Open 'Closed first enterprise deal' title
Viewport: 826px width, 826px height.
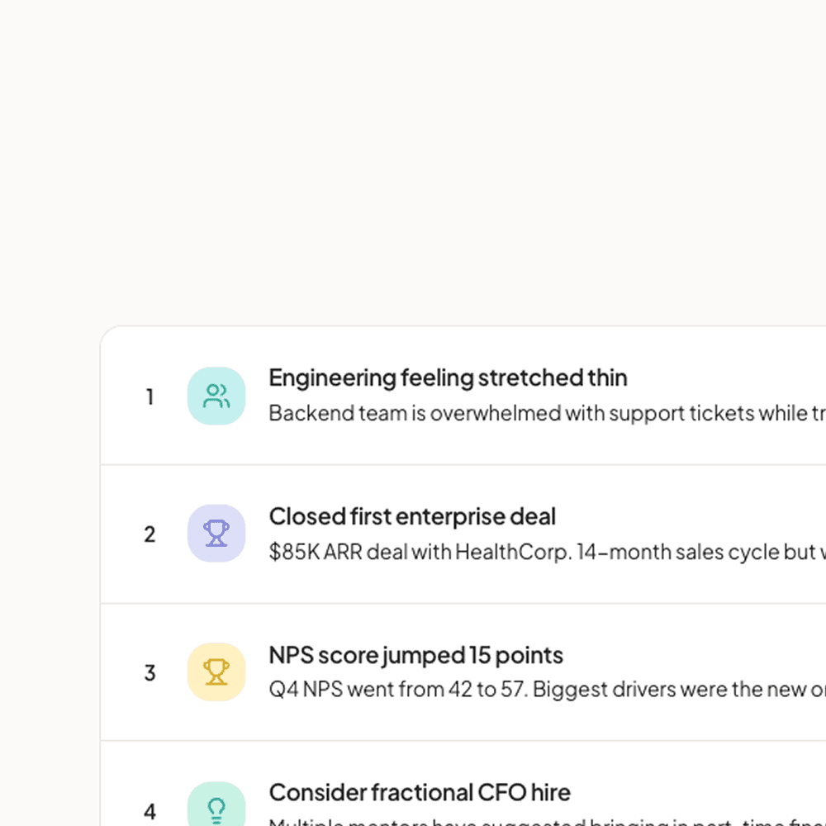412,516
